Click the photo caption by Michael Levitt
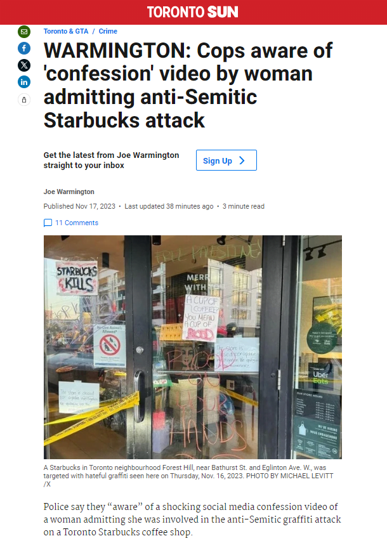This screenshot has height=555, width=387. (x=188, y=476)
